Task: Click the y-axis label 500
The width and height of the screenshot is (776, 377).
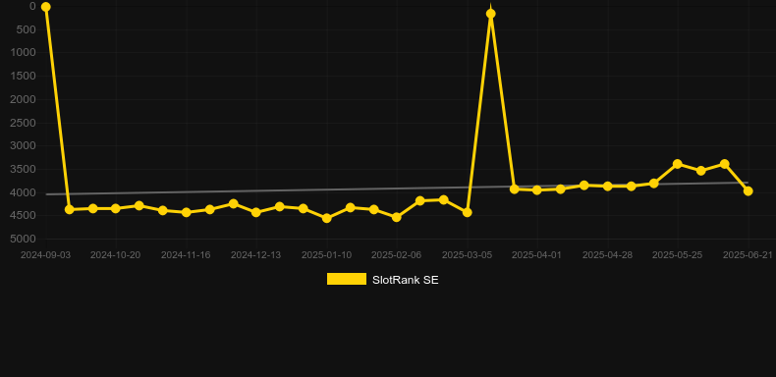Action: tap(28, 29)
